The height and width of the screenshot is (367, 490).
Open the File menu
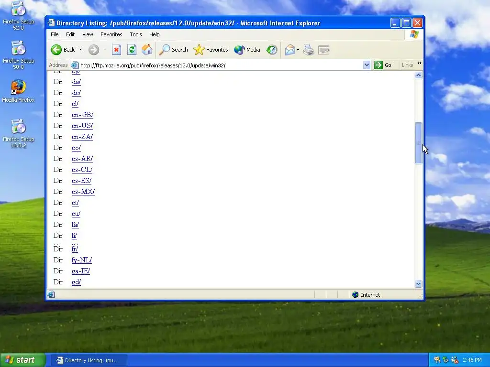coord(55,34)
